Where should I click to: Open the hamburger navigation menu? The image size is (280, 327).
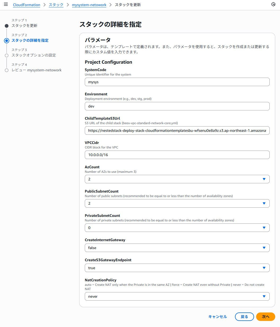(x=6, y=4)
